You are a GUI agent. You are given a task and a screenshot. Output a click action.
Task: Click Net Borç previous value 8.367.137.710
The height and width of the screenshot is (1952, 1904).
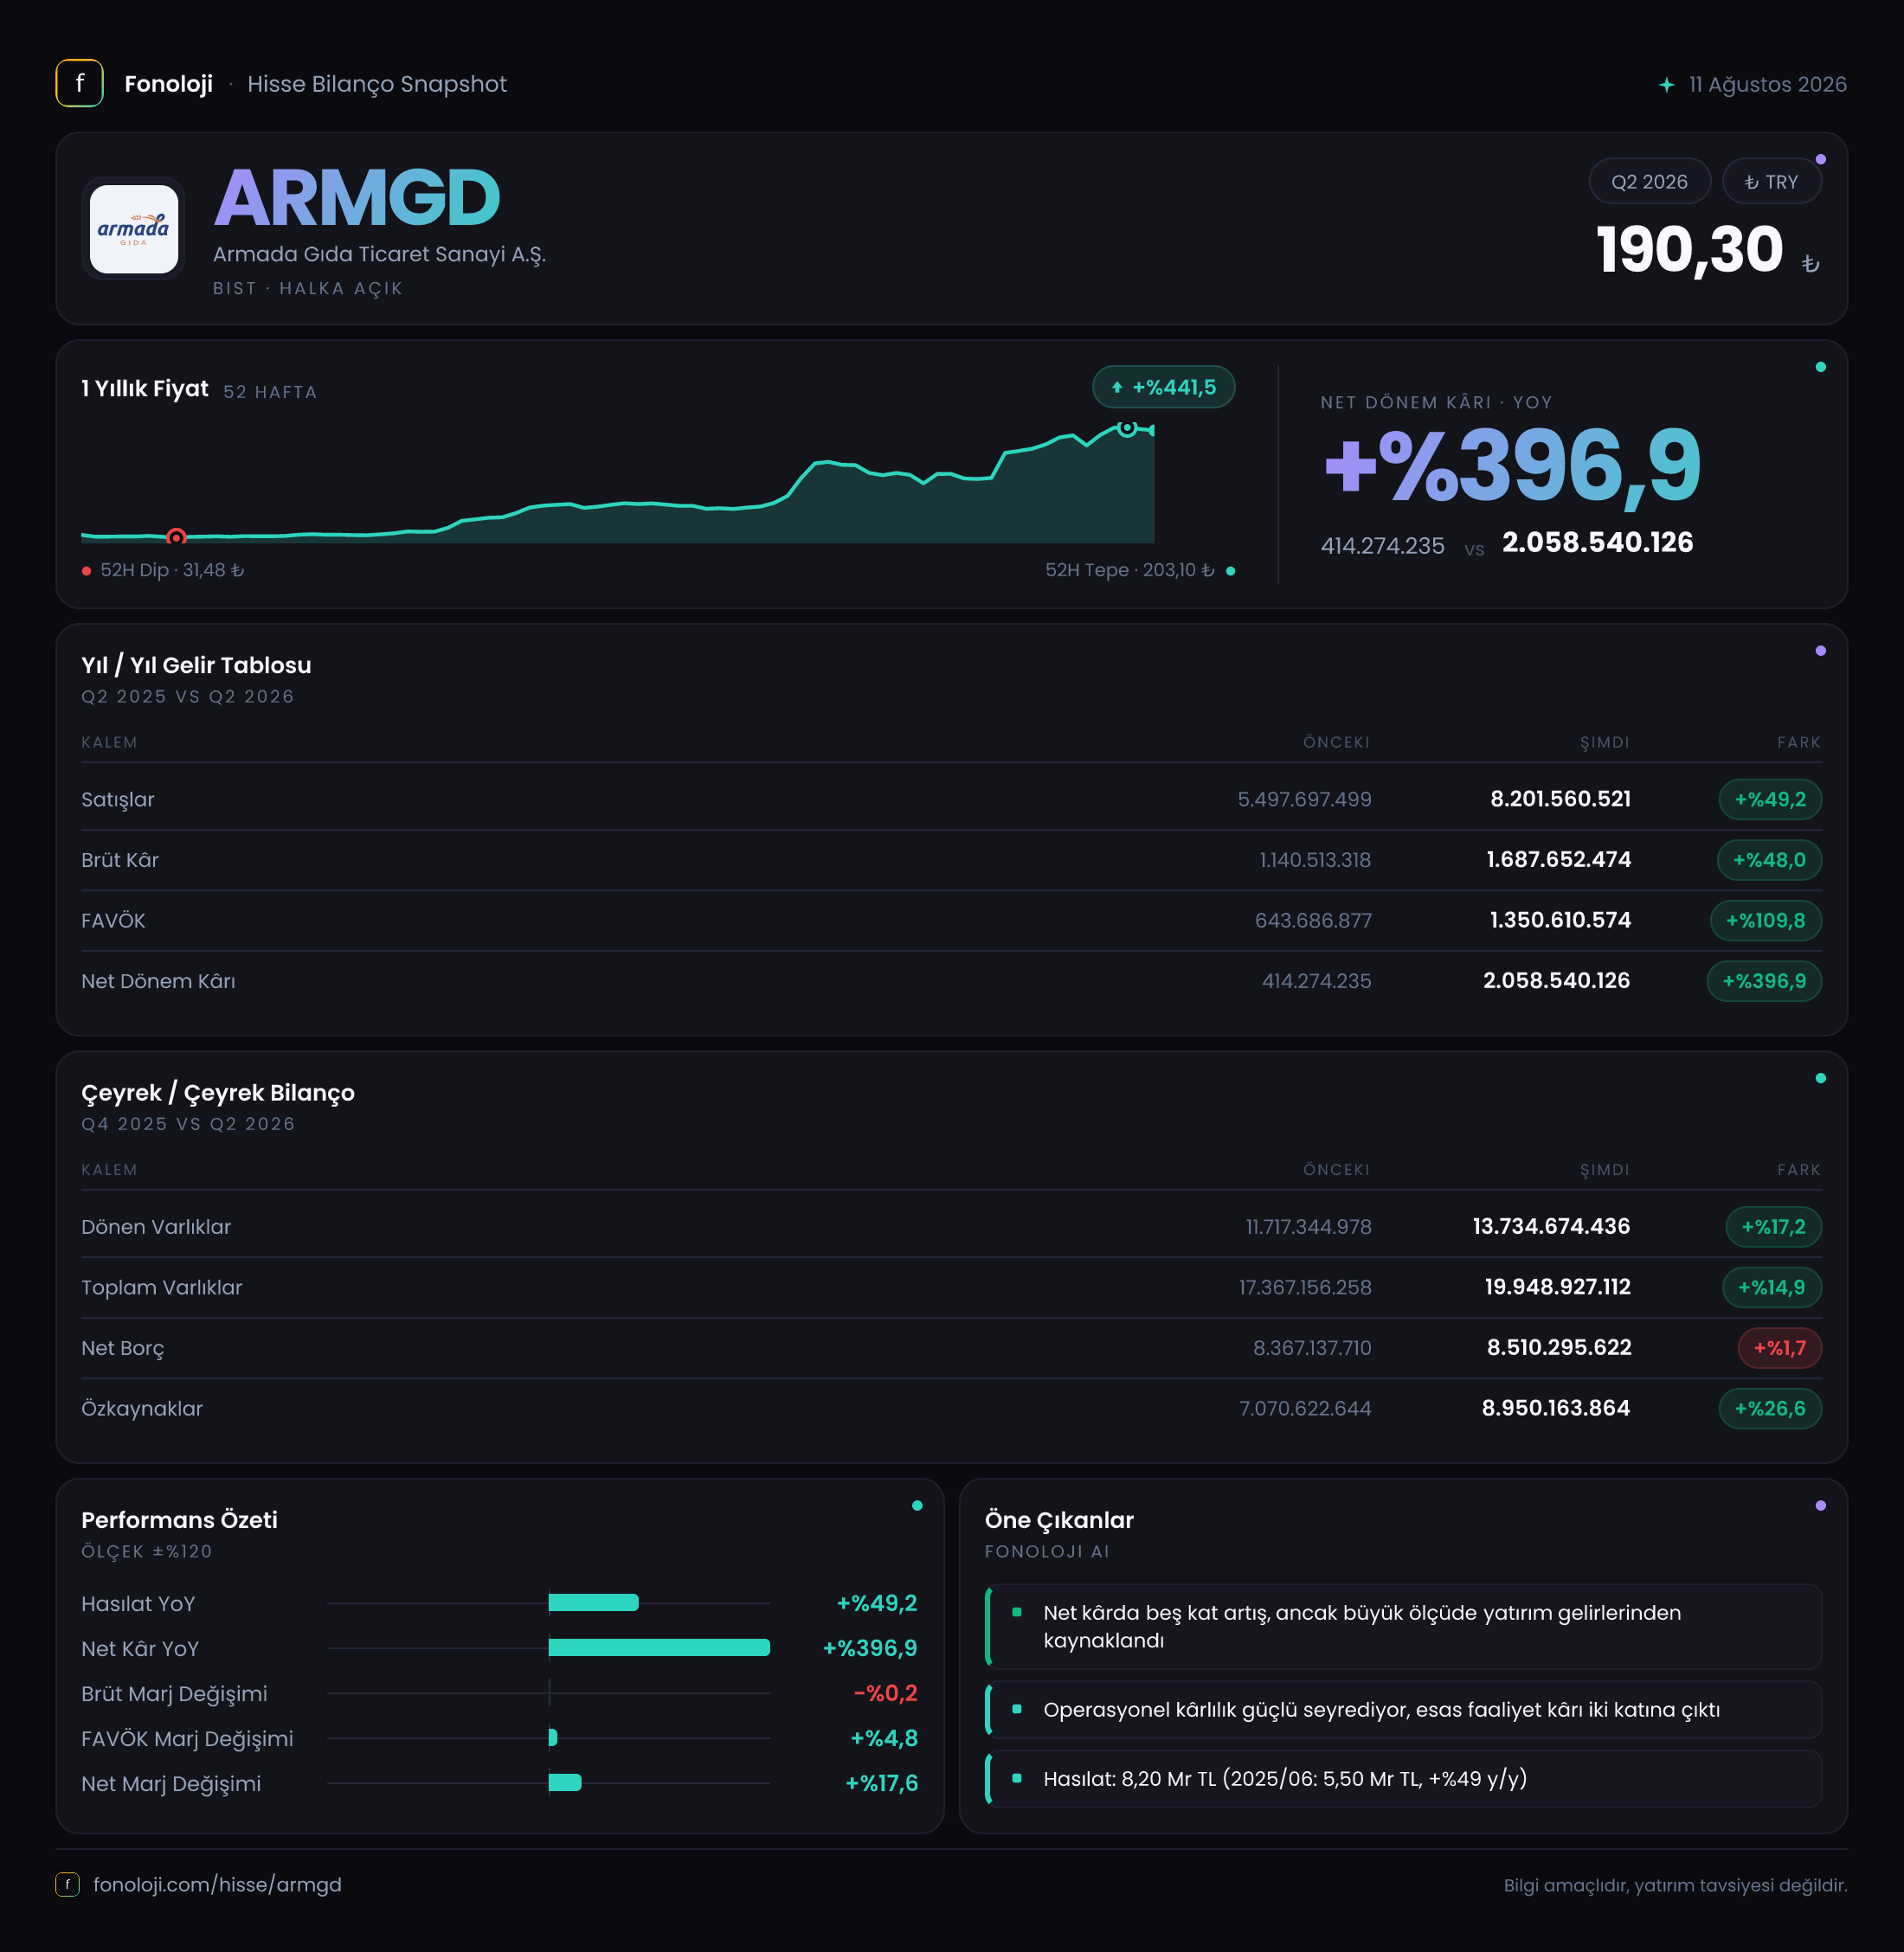(x=1312, y=1348)
